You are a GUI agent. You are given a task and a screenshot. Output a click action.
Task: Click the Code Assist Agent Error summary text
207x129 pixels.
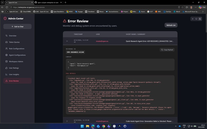tap(149, 121)
